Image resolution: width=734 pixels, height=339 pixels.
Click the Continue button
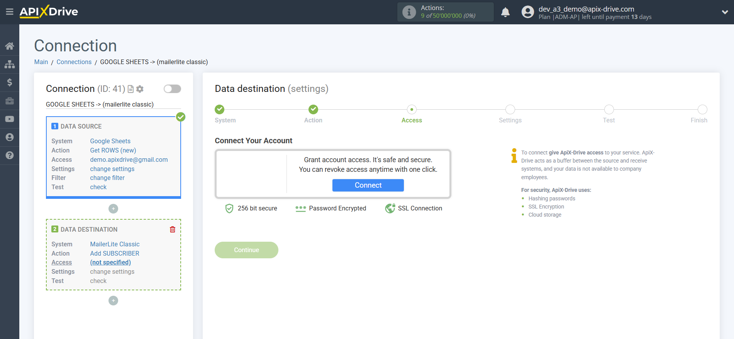pos(246,250)
